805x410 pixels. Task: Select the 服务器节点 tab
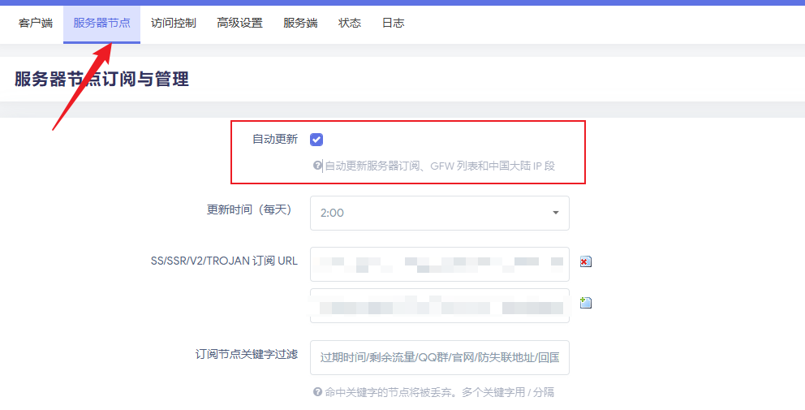[x=101, y=24]
